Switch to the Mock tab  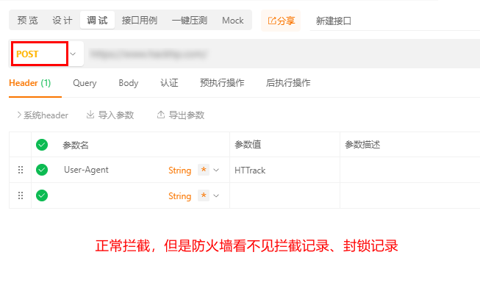233,20
